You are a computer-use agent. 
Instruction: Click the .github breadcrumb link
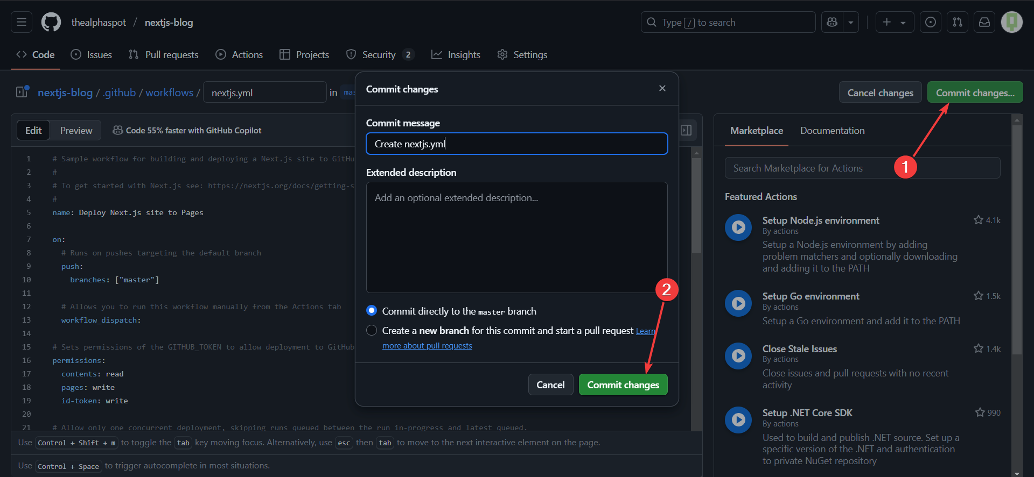click(120, 92)
